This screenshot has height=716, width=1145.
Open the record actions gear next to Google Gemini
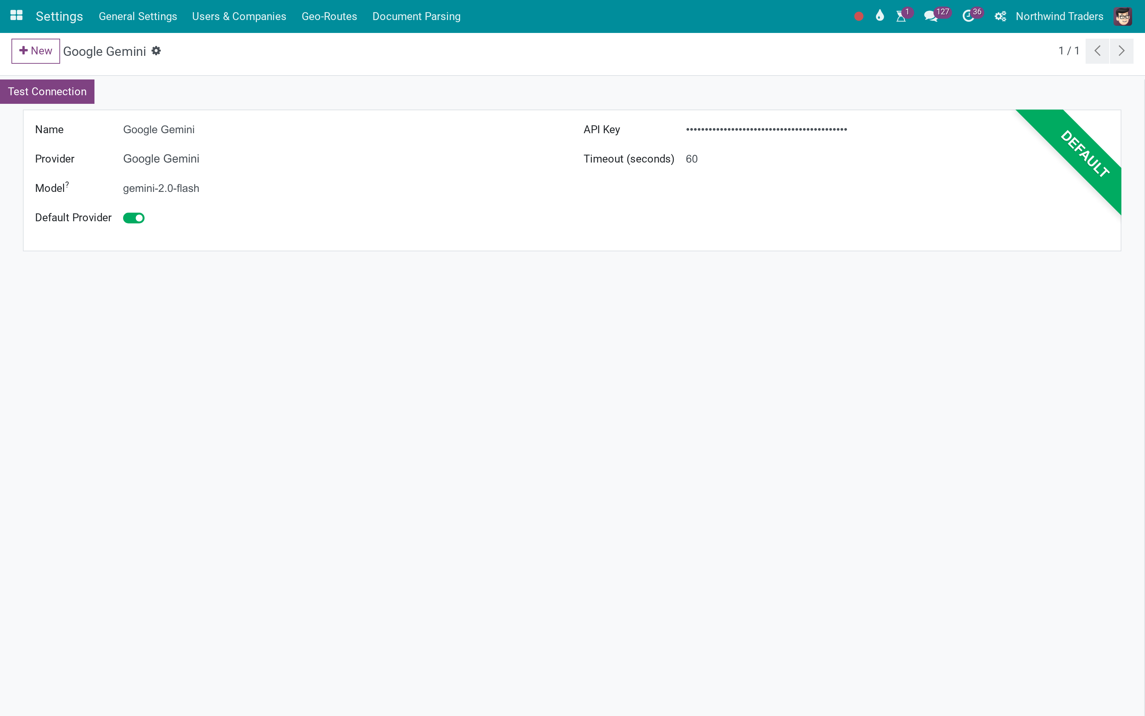(156, 51)
